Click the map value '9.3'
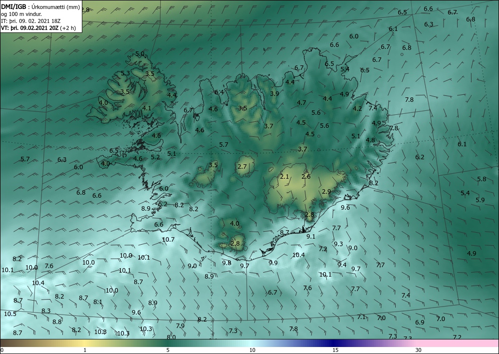Image resolution: width=499 pixels, height=354 pixels. (x=338, y=244)
